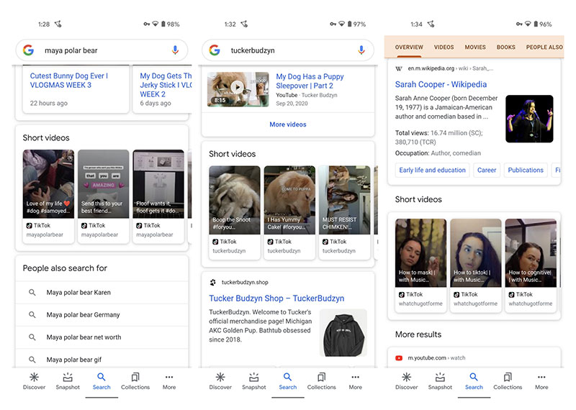This screenshot has height=410, width=576.
Task: Open MUST RESIST CHIMKEN TikTok video
Action: click(x=345, y=212)
